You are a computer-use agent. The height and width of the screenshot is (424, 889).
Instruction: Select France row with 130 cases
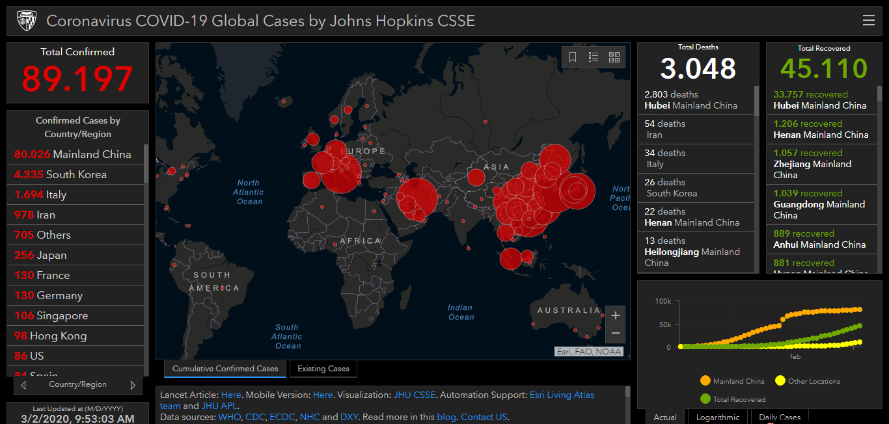click(x=75, y=275)
